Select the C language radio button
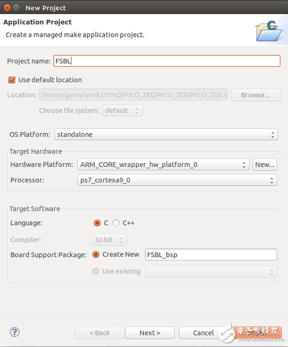The height and width of the screenshot is (347, 288). coord(97,223)
